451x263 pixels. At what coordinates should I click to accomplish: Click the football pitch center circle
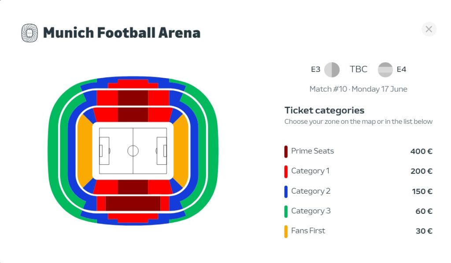133,151
